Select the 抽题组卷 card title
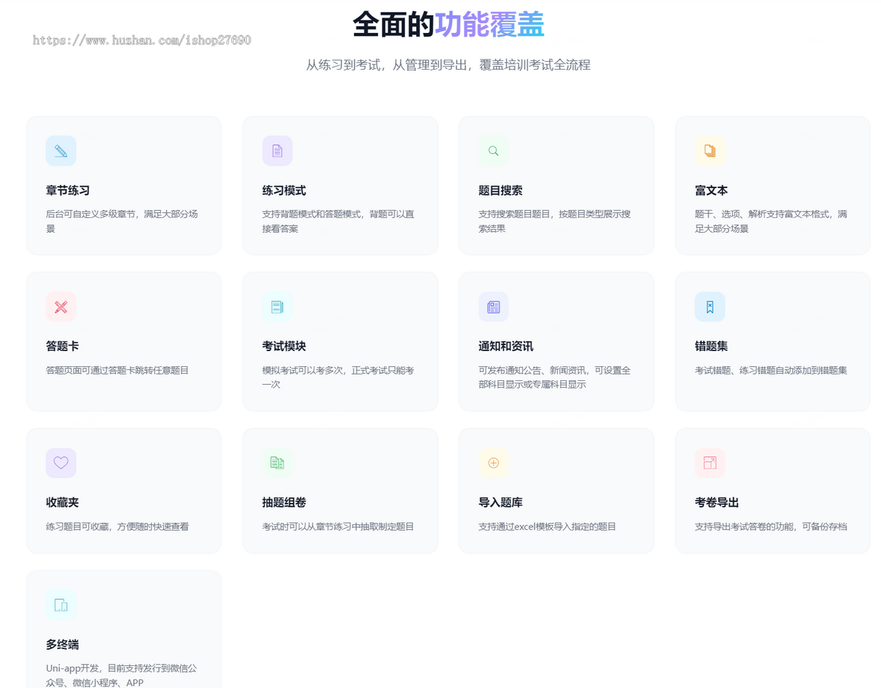The width and height of the screenshot is (881, 688). 284,502
